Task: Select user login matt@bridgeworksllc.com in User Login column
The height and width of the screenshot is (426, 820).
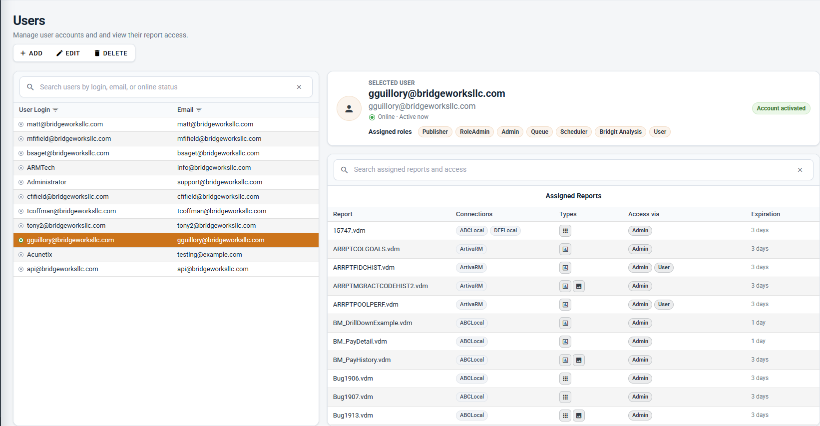Action: pos(65,124)
